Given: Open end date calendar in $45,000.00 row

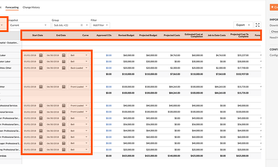Looking at the screenshot, I should (x=63, y=118).
